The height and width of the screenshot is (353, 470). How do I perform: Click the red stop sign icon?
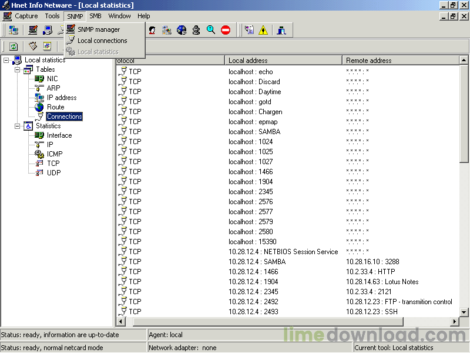coord(226,30)
